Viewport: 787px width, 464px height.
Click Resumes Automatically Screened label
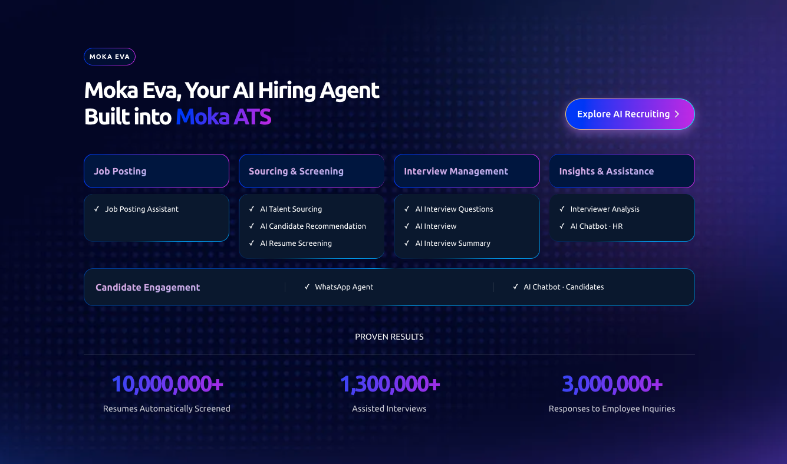(x=167, y=409)
